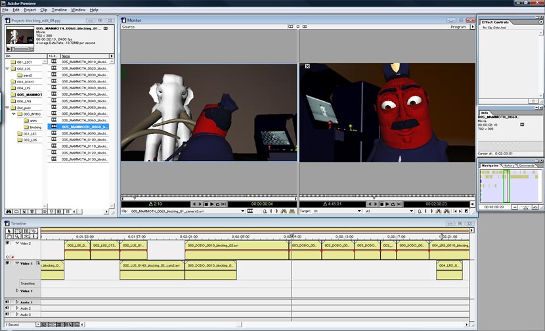Step one frame back in Source monitor
The width and height of the screenshot is (545, 331).
pos(194,204)
